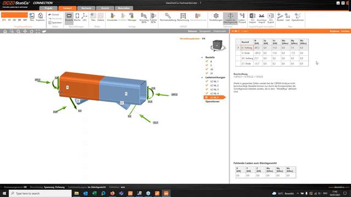Toggle checkbox for LC NL 3

(x=207, y=89)
